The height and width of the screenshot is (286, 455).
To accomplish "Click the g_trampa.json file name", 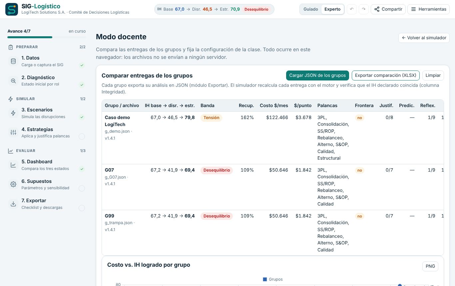I will pyautogui.click(x=119, y=223).
